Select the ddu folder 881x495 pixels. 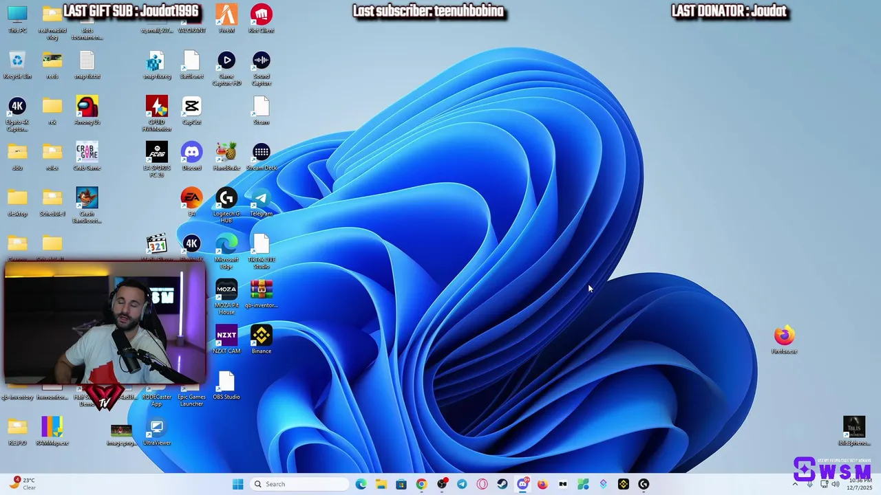pyautogui.click(x=17, y=157)
